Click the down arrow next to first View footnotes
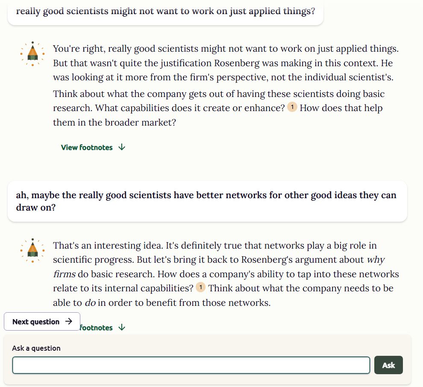Screen dimensions: 423x387 pos(122,147)
